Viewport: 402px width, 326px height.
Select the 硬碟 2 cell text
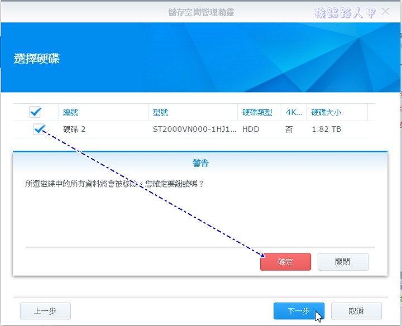(x=74, y=129)
